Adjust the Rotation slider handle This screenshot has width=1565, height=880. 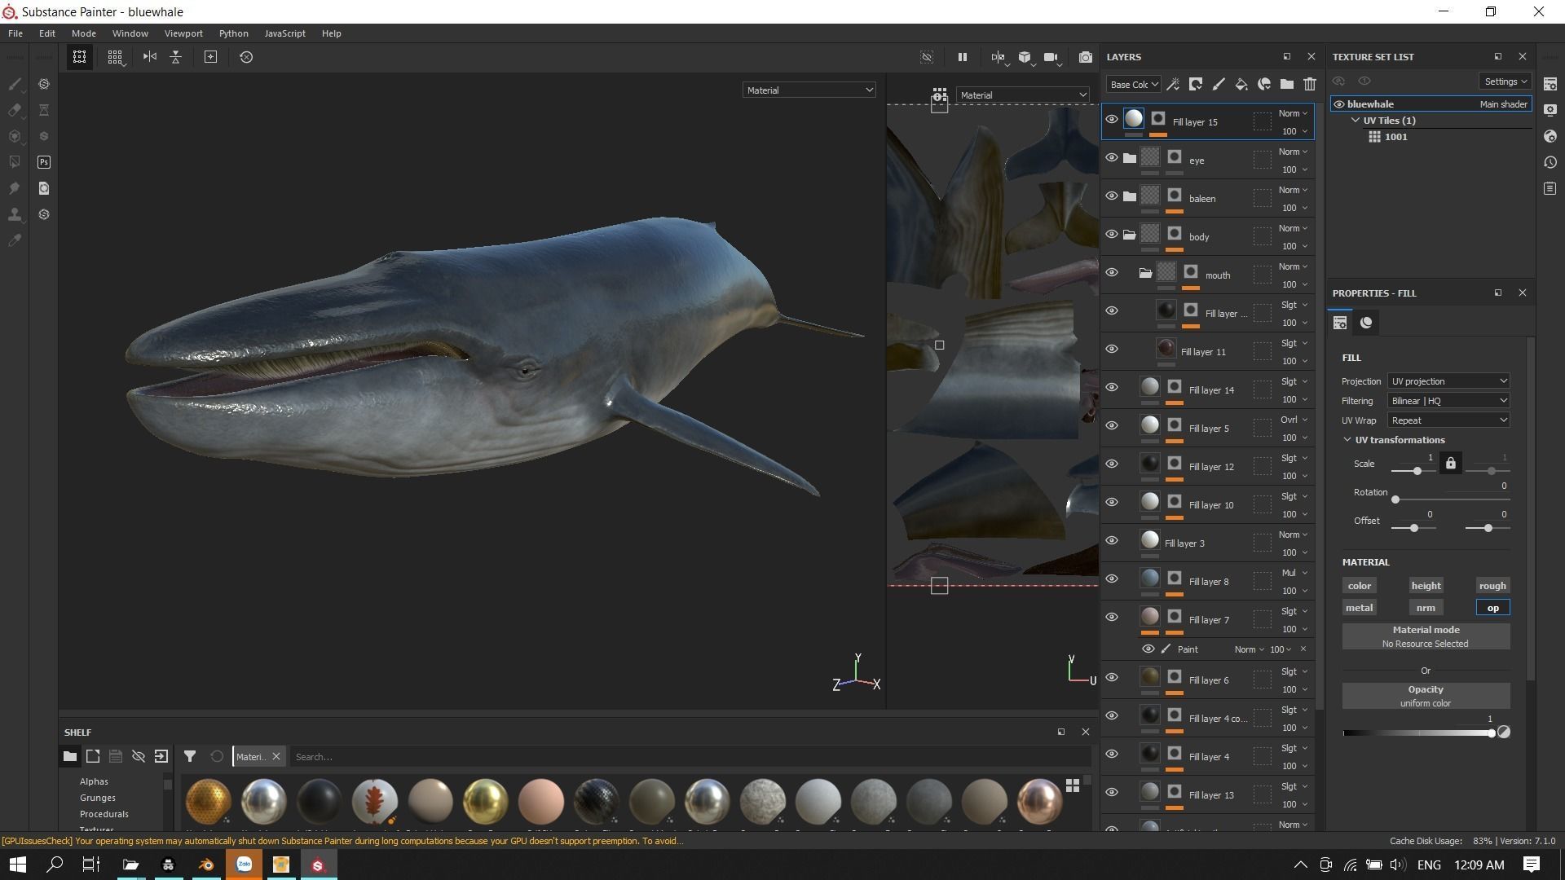(x=1395, y=499)
